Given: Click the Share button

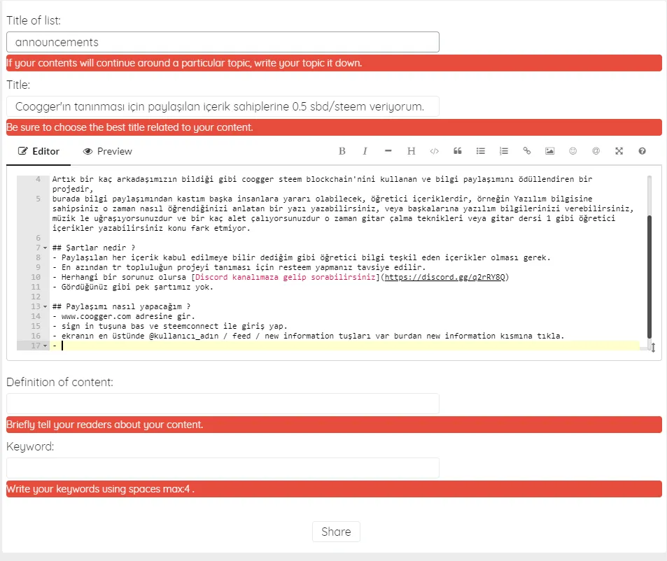Looking at the screenshot, I should pos(336,532).
